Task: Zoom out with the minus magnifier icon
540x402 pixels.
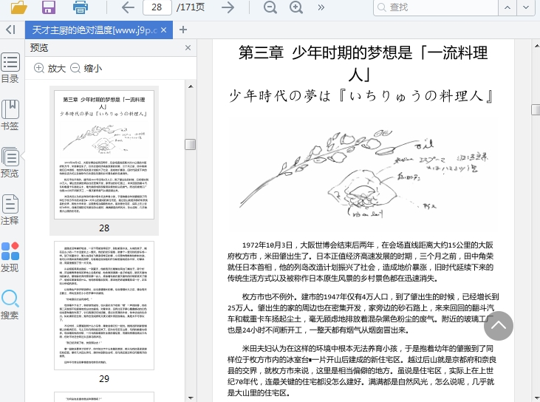Action: (270, 7)
